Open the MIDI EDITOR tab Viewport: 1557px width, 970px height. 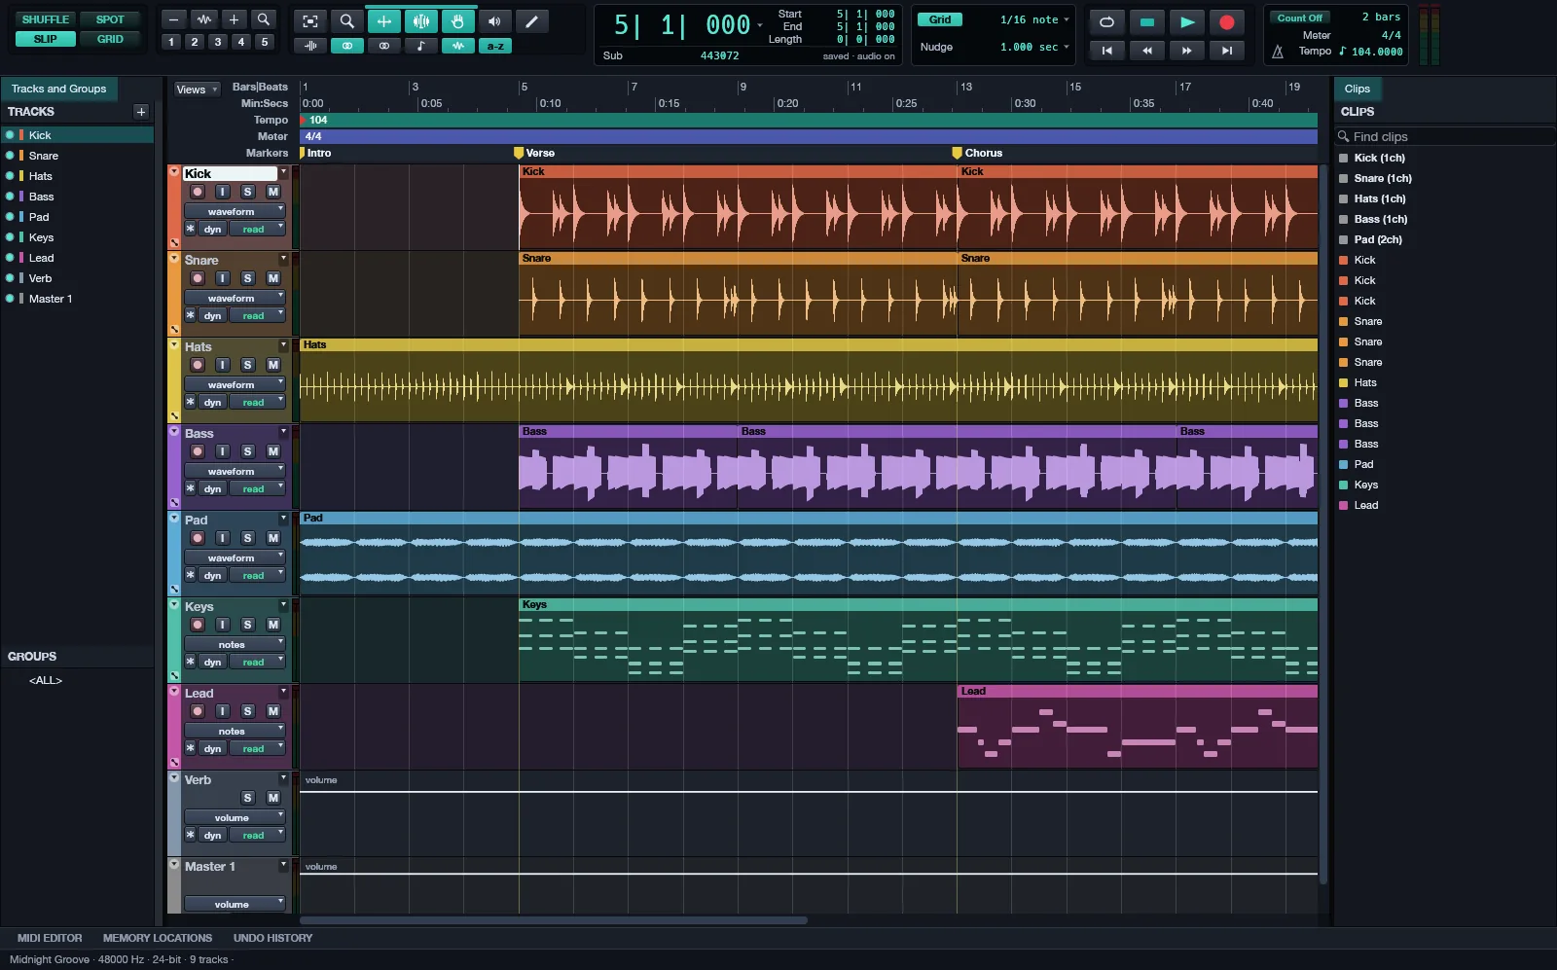(x=50, y=938)
